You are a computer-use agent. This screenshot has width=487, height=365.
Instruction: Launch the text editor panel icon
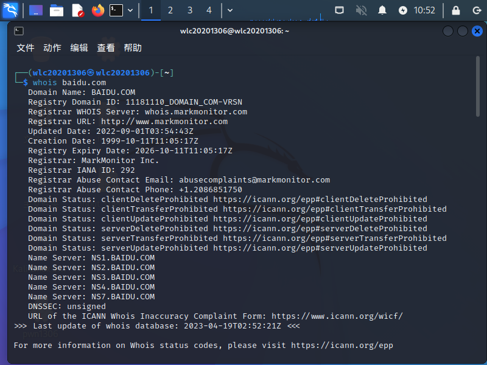78,10
